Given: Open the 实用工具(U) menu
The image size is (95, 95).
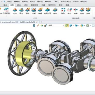Looking at the screenshot, I should [66, 2].
